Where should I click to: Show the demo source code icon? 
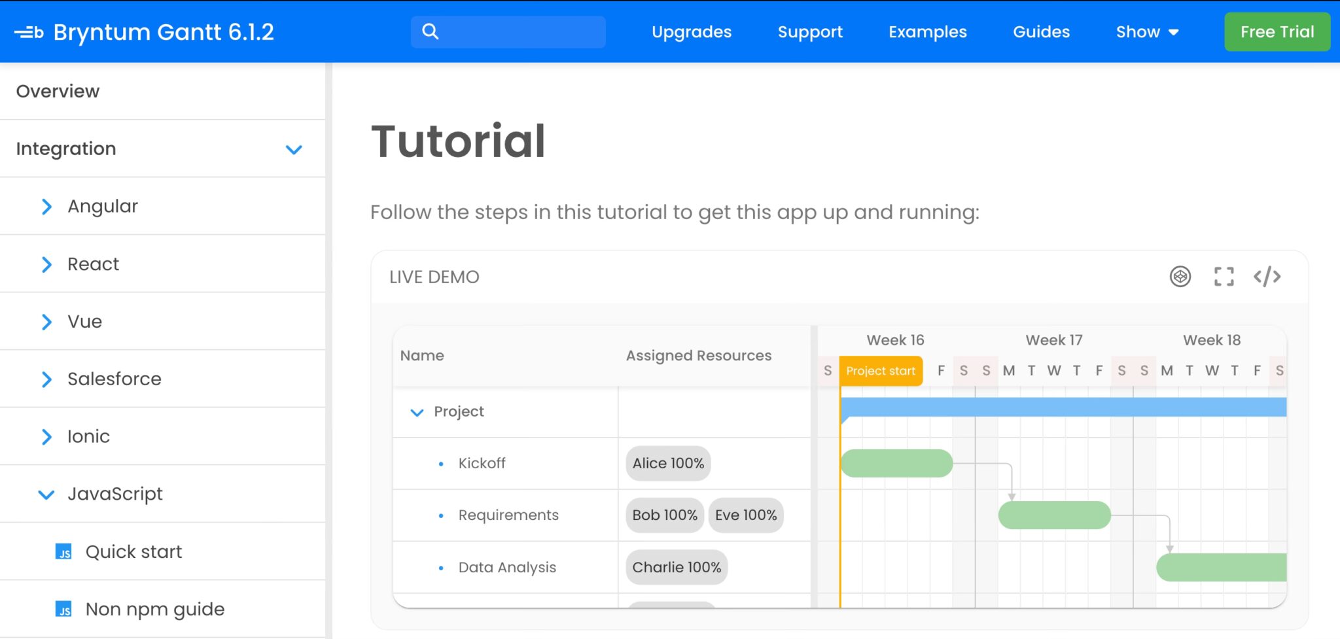tap(1267, 277)
